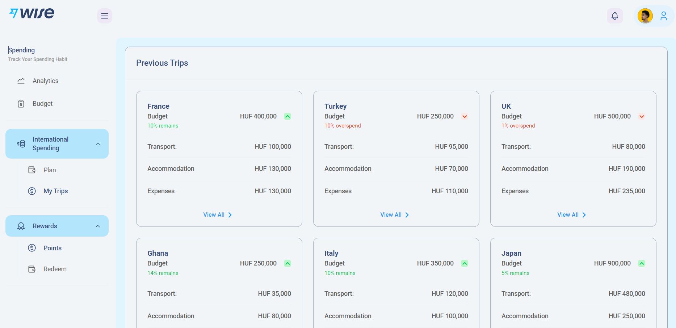Open Budget in the sidebar
The image size is (676, 328).
coord(57,104)
